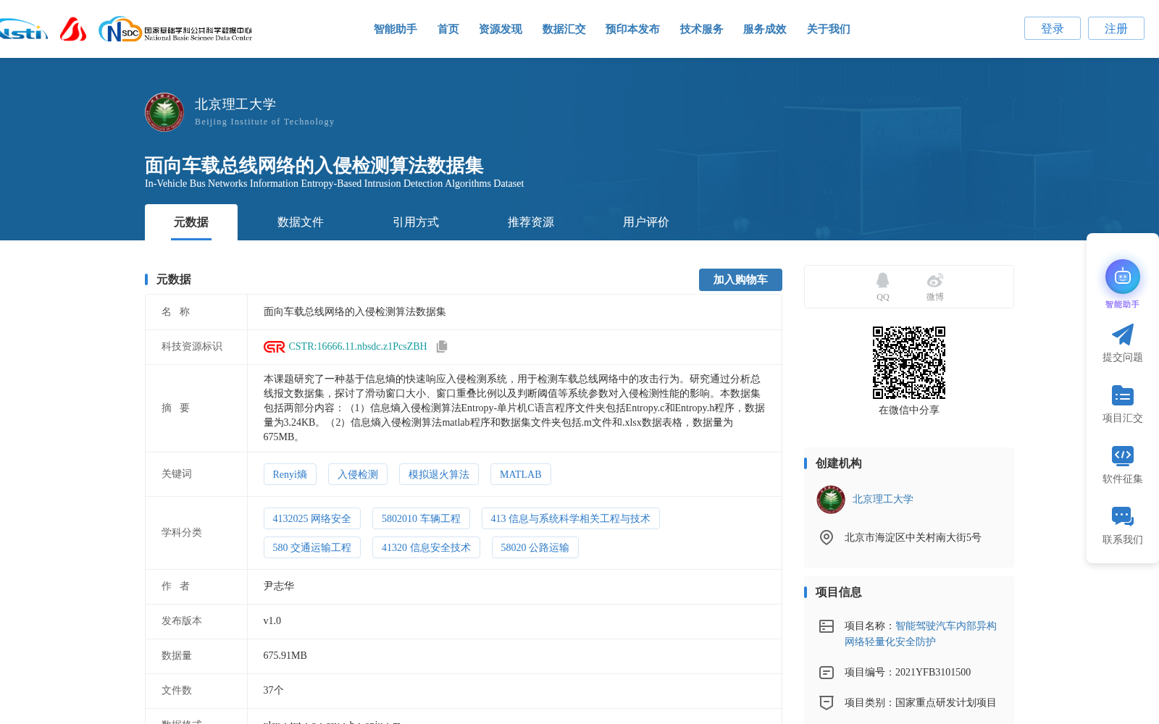Select subject tag 58020 公路运输

535,547
